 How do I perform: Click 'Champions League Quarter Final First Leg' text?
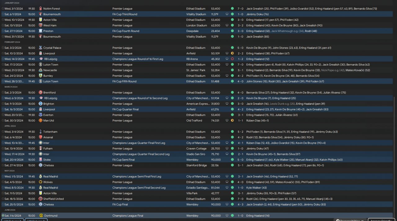tap(139, 143)
